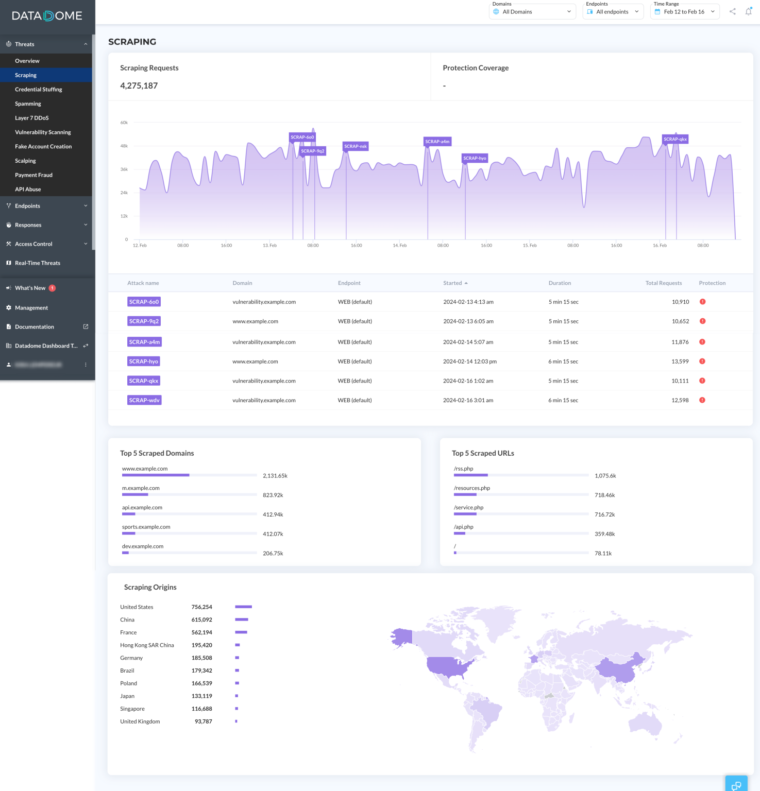The width and height of the screenshot is (760, 791).
Task: Open the Endpoints dropdown showing All endpoints
Action: (613, 11)
